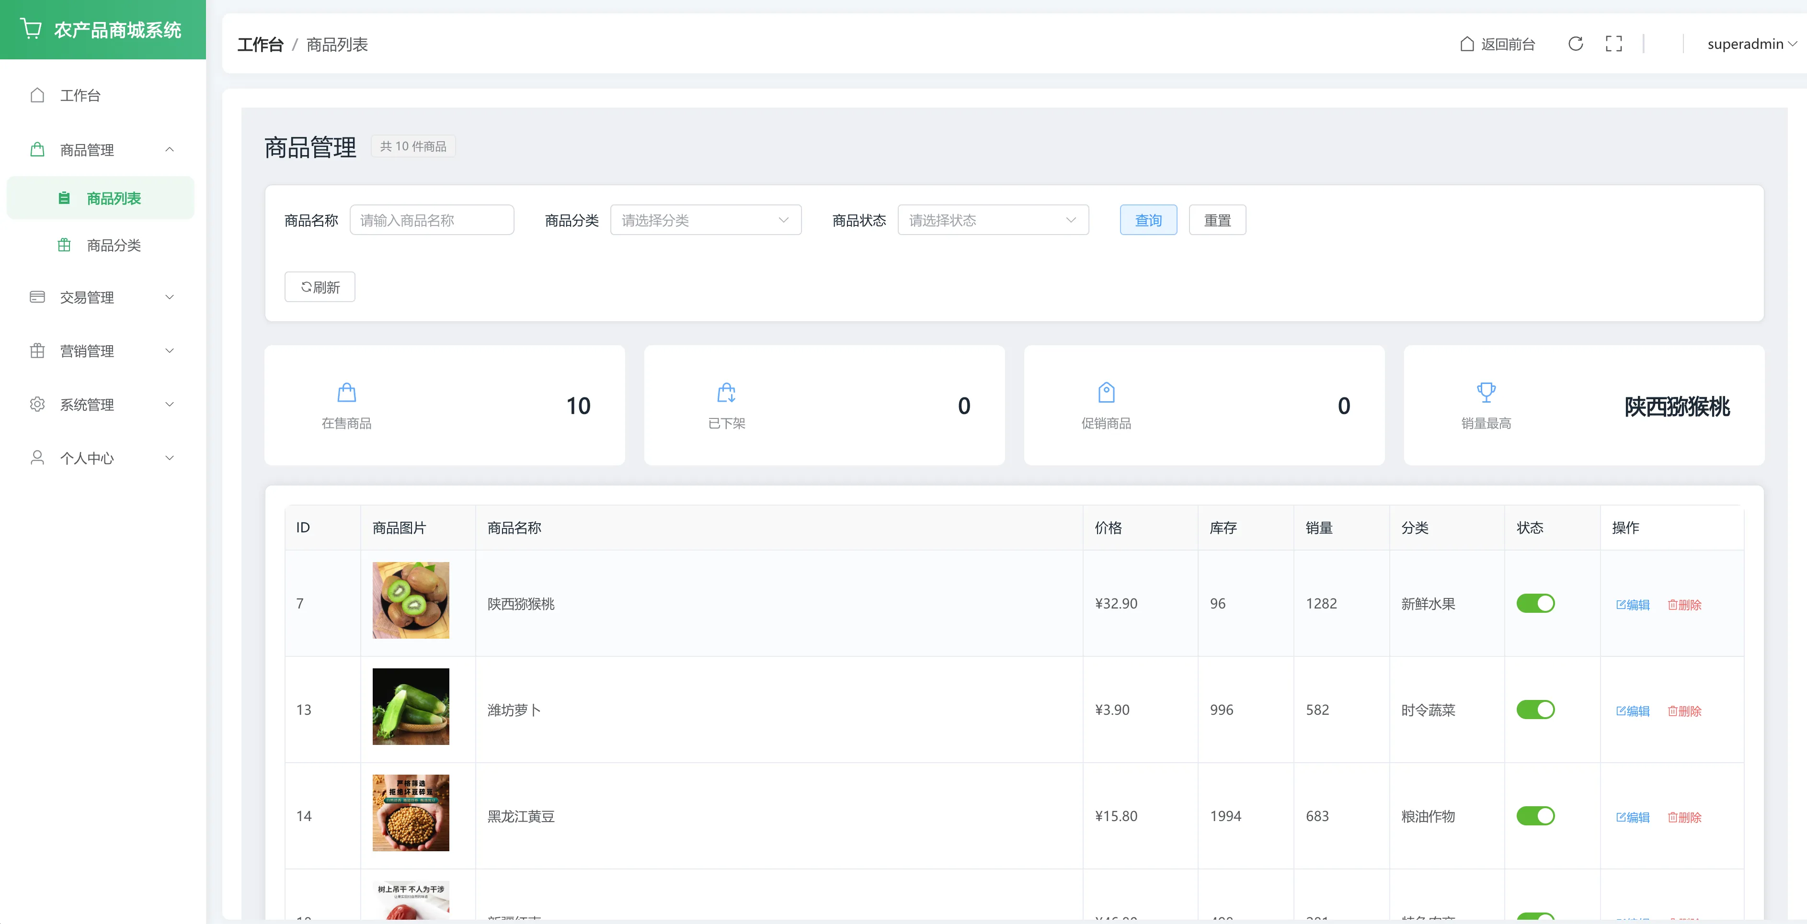The image size is (1807, 924).
Task: Go to 工作台 in sidebar
Action: coord(80,95)
